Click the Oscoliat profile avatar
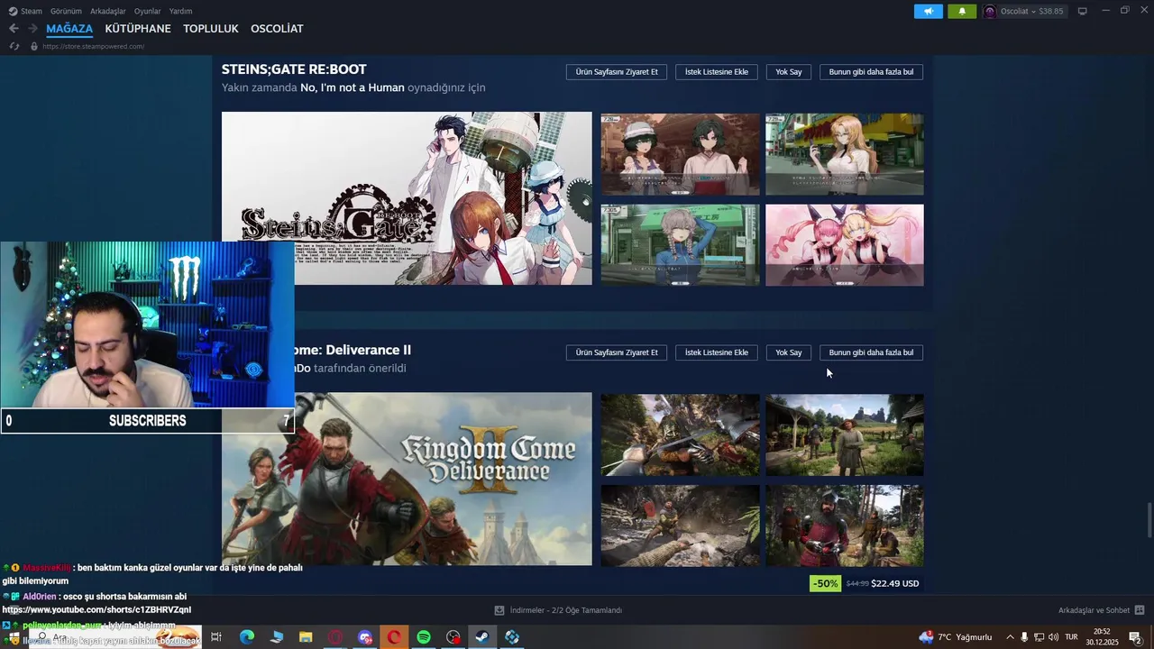The width and height of the screenshot is (1154, 649). point(990,11)
